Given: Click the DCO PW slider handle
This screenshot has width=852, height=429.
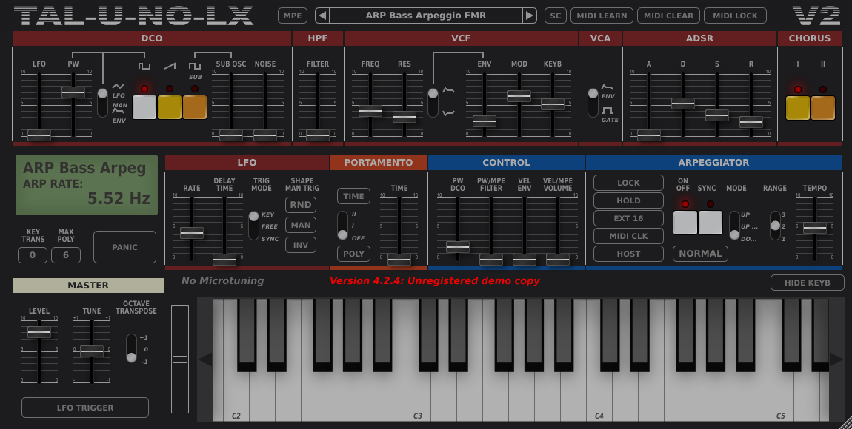Looking at the screenshot, I should click(73, 92).
